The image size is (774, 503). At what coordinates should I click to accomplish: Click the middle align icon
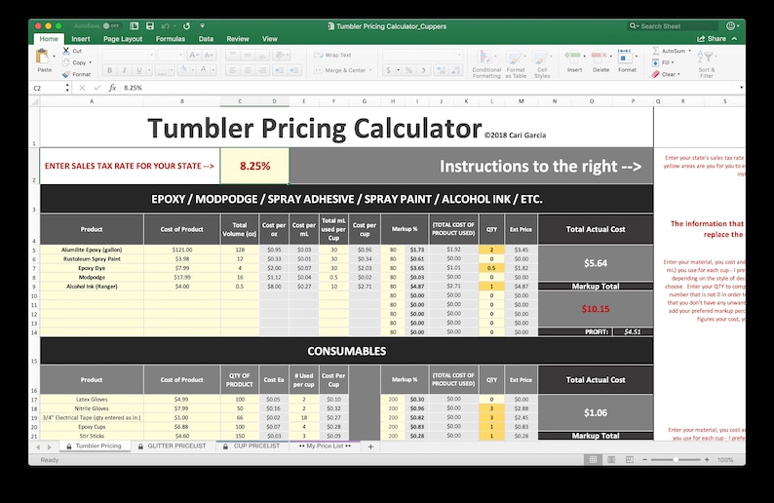point(248,55)
